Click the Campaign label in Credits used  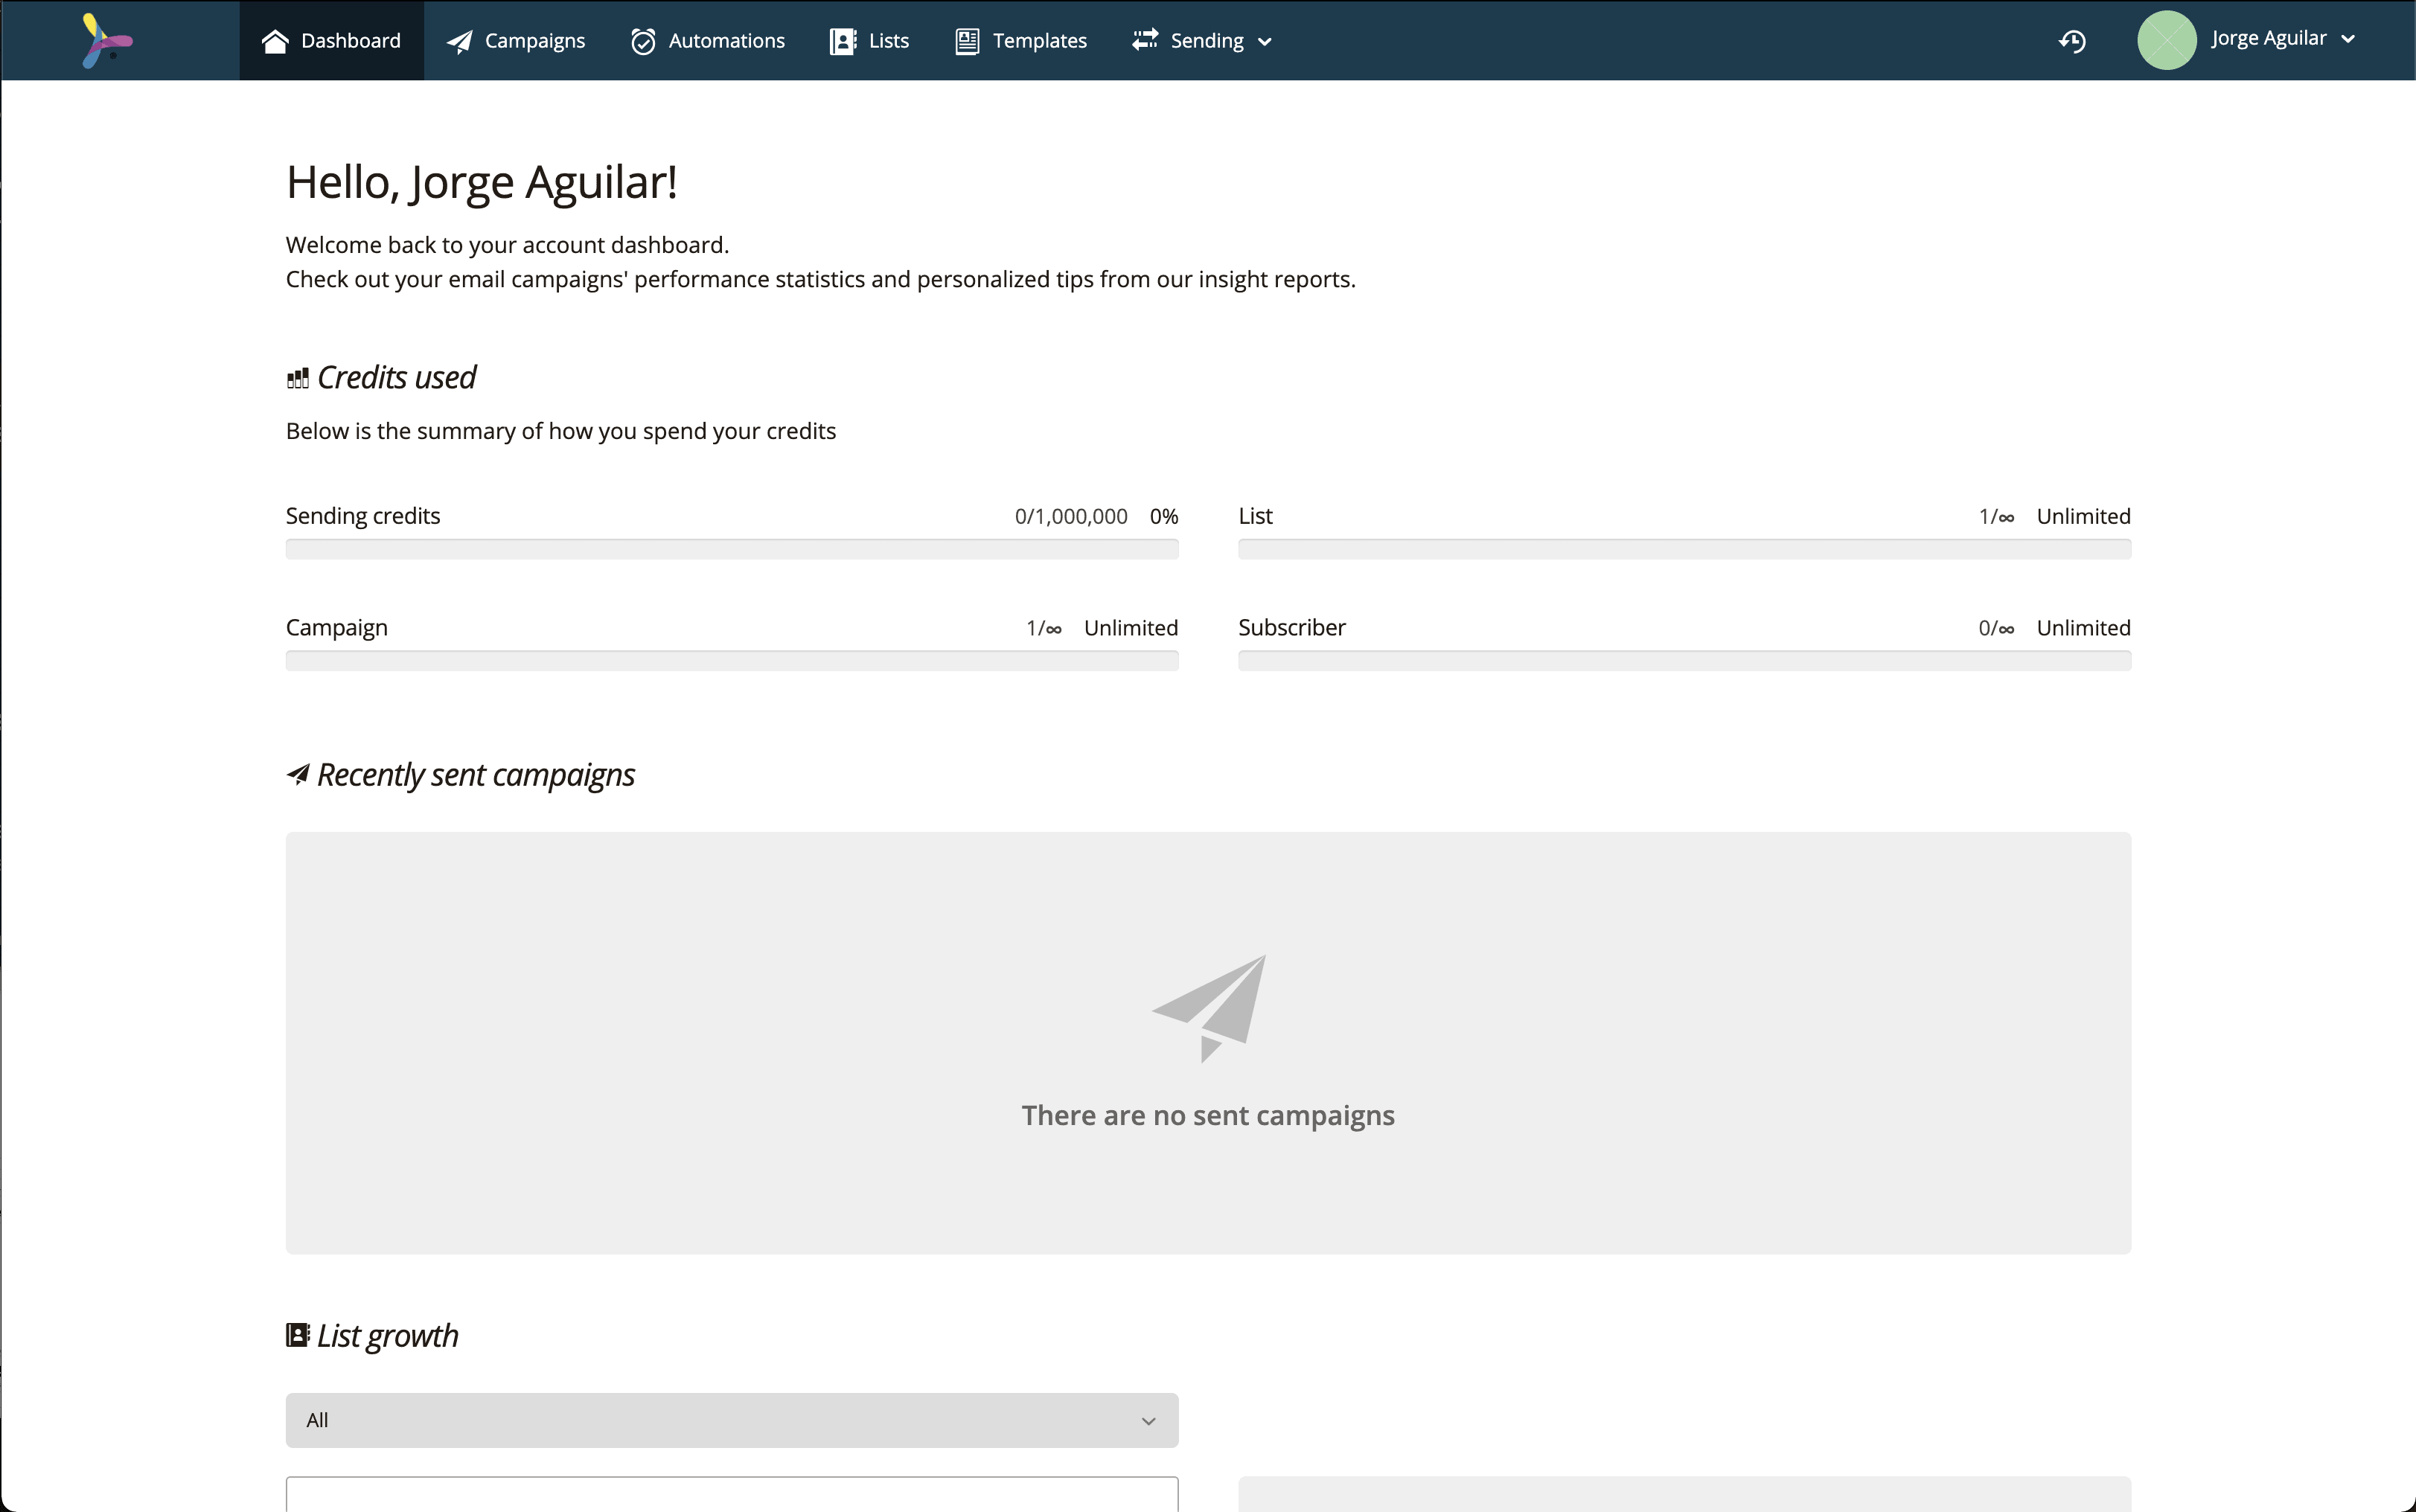pos(337,628)
